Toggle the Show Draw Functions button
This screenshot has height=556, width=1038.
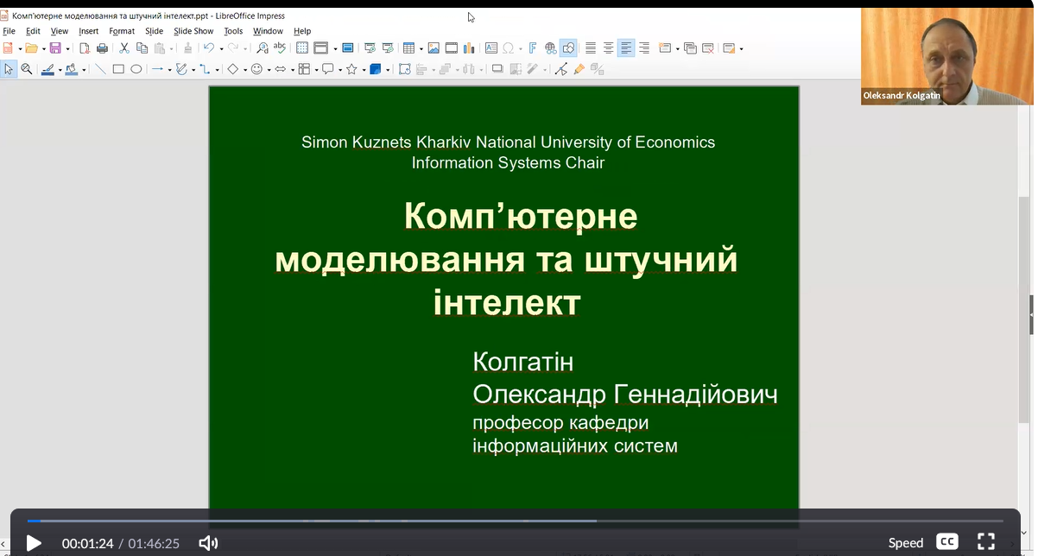click(x=568, y=48)
